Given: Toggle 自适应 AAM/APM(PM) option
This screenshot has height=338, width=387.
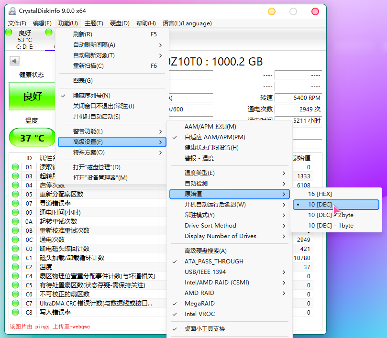Looking at the screenshot, I should point(230,137).
